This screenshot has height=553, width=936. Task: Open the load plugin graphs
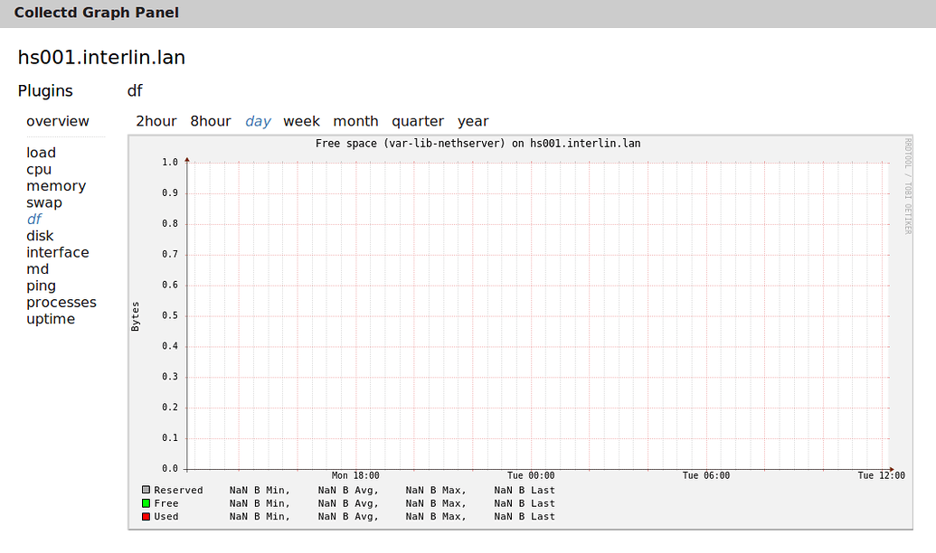point(41,153)
